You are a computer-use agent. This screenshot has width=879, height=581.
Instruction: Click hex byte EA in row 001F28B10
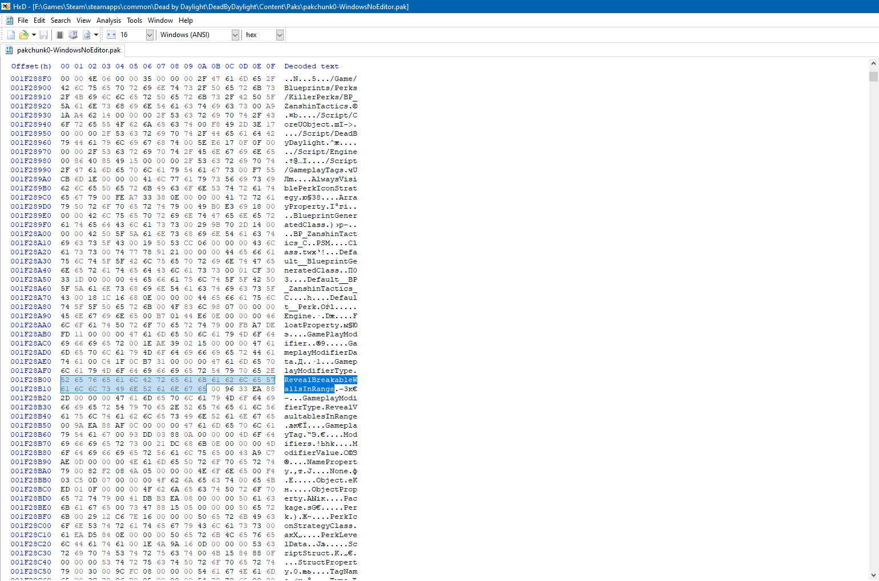(257, 389)
